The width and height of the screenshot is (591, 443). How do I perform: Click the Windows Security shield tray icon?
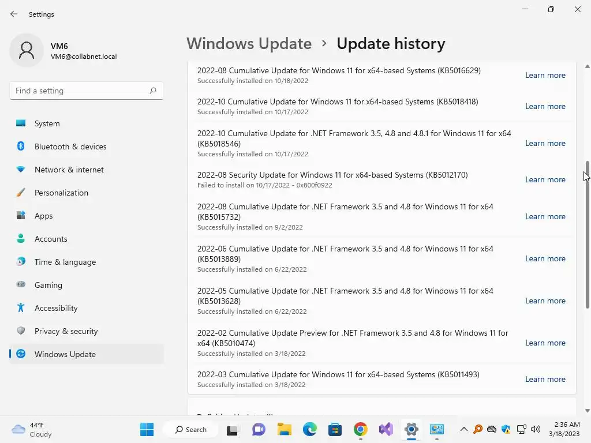pos(506,429)
